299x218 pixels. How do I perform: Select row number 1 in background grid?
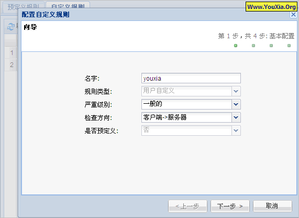coord(12,53)
